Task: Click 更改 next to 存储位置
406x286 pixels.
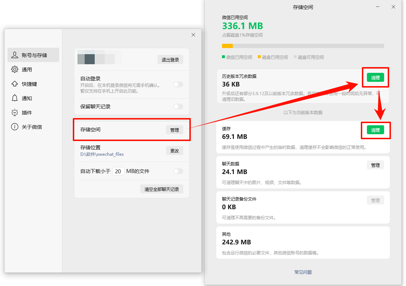Action: pos(175,151)
